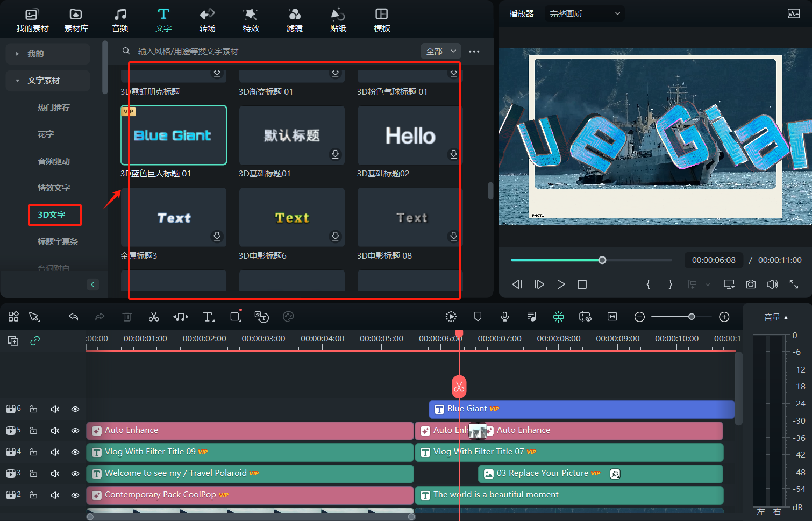Viewport: 812px width, 521px height.
Task: Open the 转场 (transitions) panel
Action: (x=207, y=19)
